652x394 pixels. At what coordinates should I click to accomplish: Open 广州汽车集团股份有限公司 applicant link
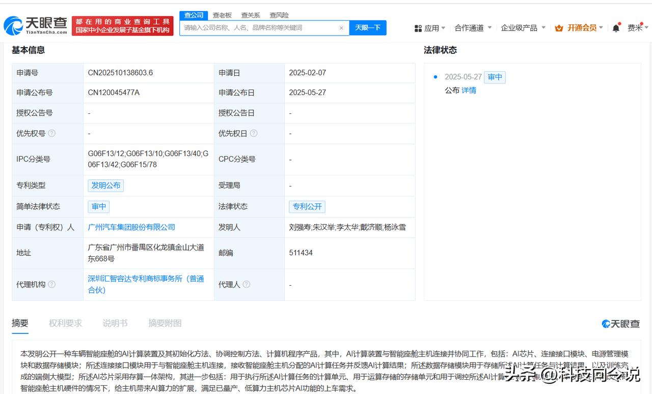point(131,227)
